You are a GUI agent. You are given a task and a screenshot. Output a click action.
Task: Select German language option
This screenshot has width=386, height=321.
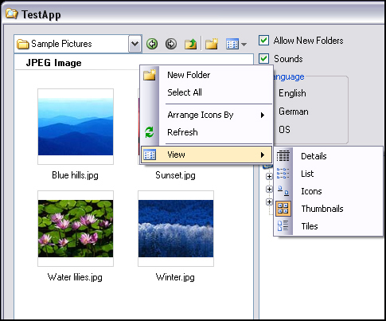294,112
